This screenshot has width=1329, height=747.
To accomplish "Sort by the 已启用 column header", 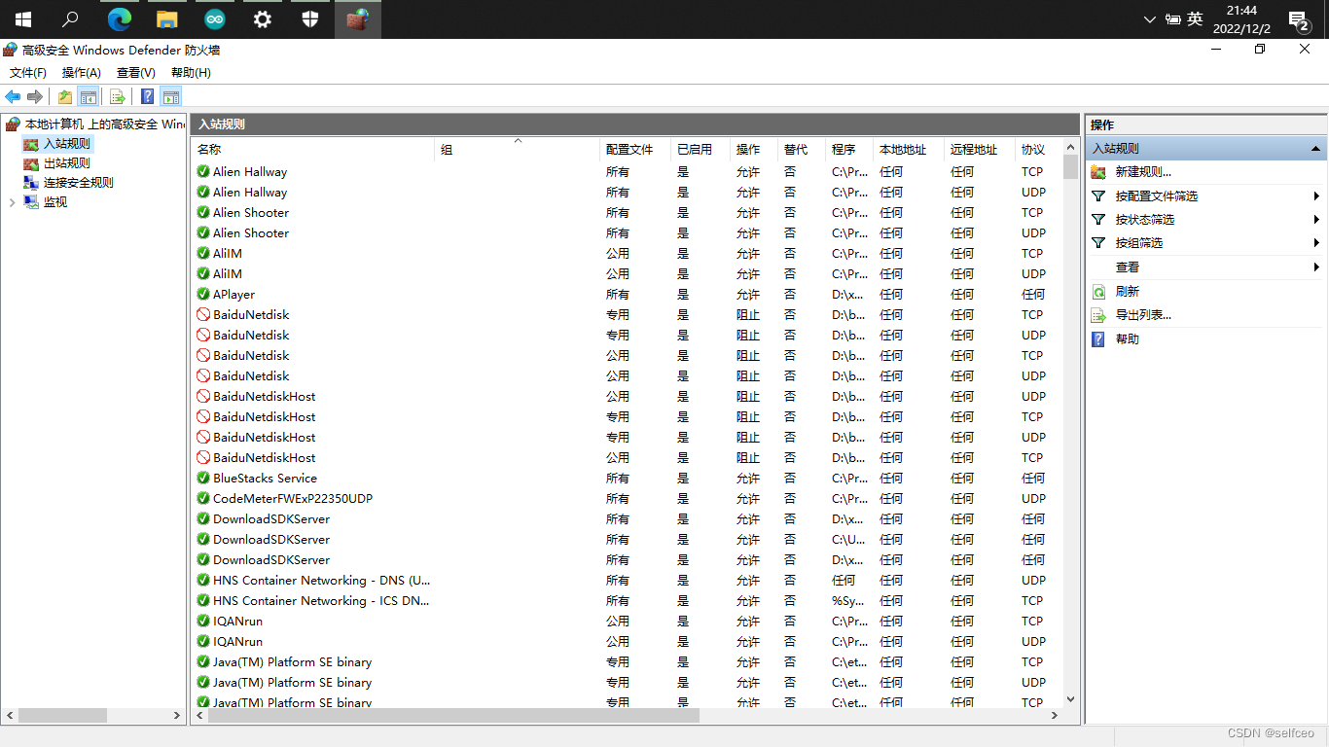I will click(x=700, y=149).
